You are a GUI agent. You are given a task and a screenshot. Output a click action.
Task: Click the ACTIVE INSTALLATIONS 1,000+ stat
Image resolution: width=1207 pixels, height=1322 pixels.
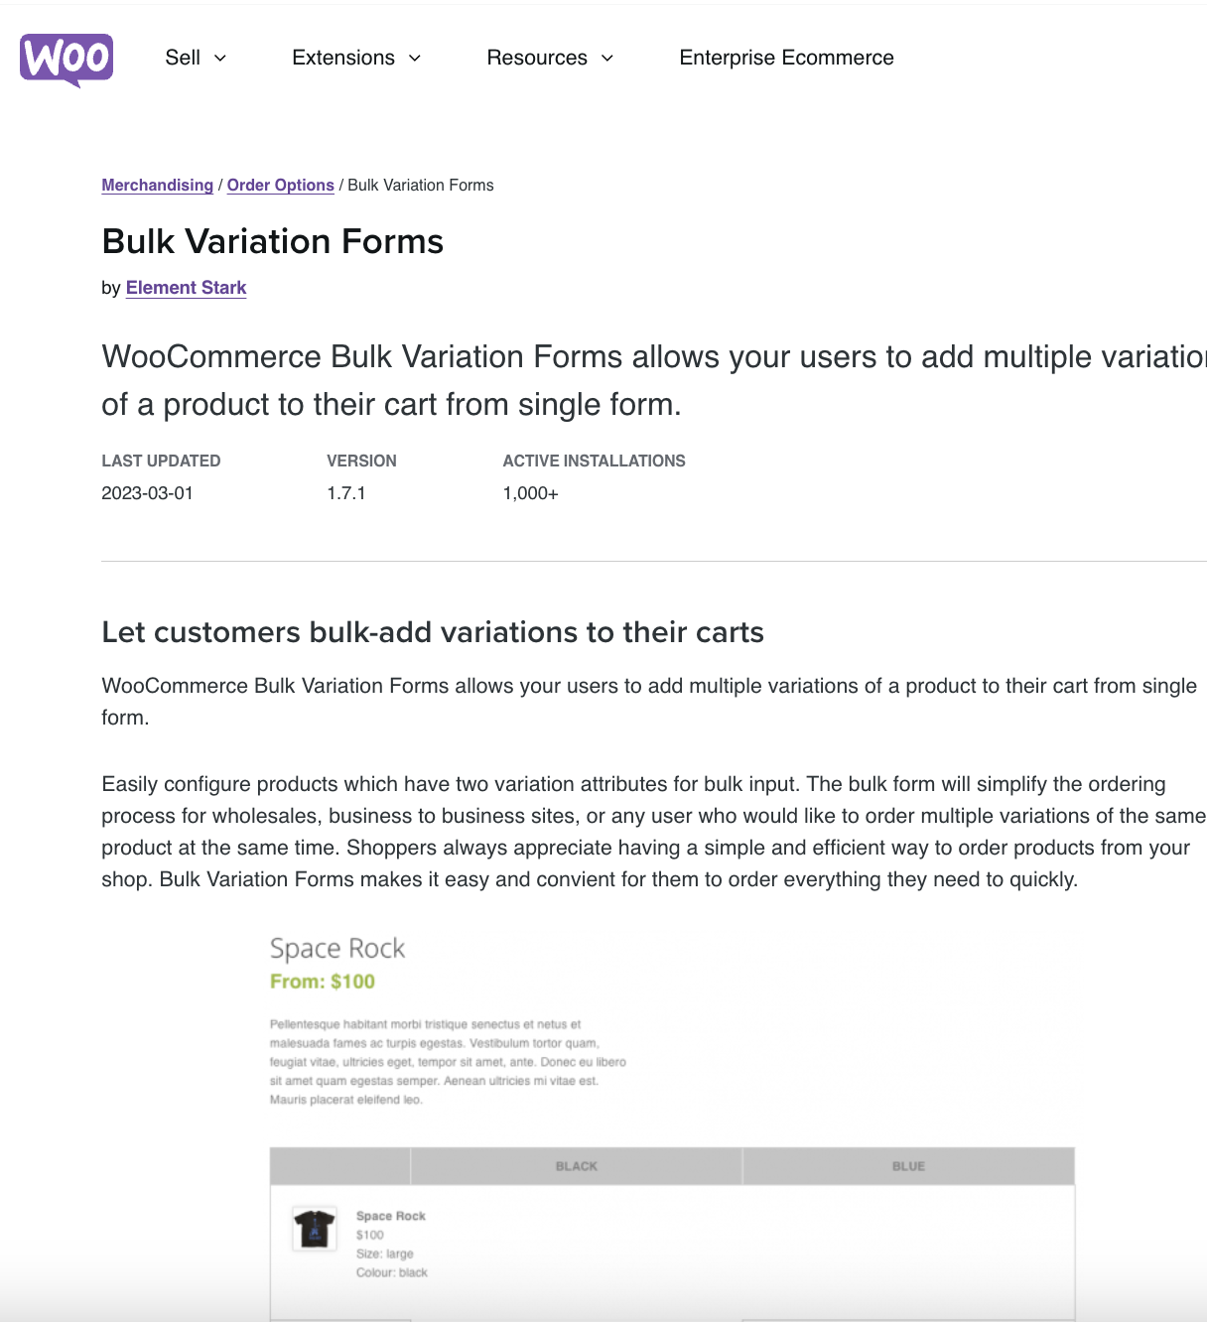coord(530,492)
